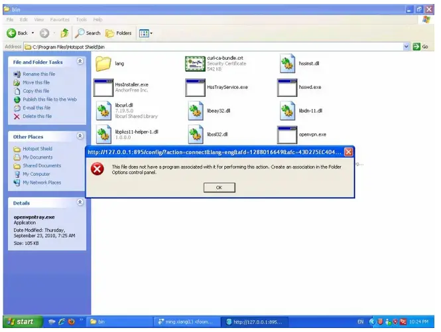441x332 pixels.
Task: Expand the address bar dropdown
Action: 407,46
